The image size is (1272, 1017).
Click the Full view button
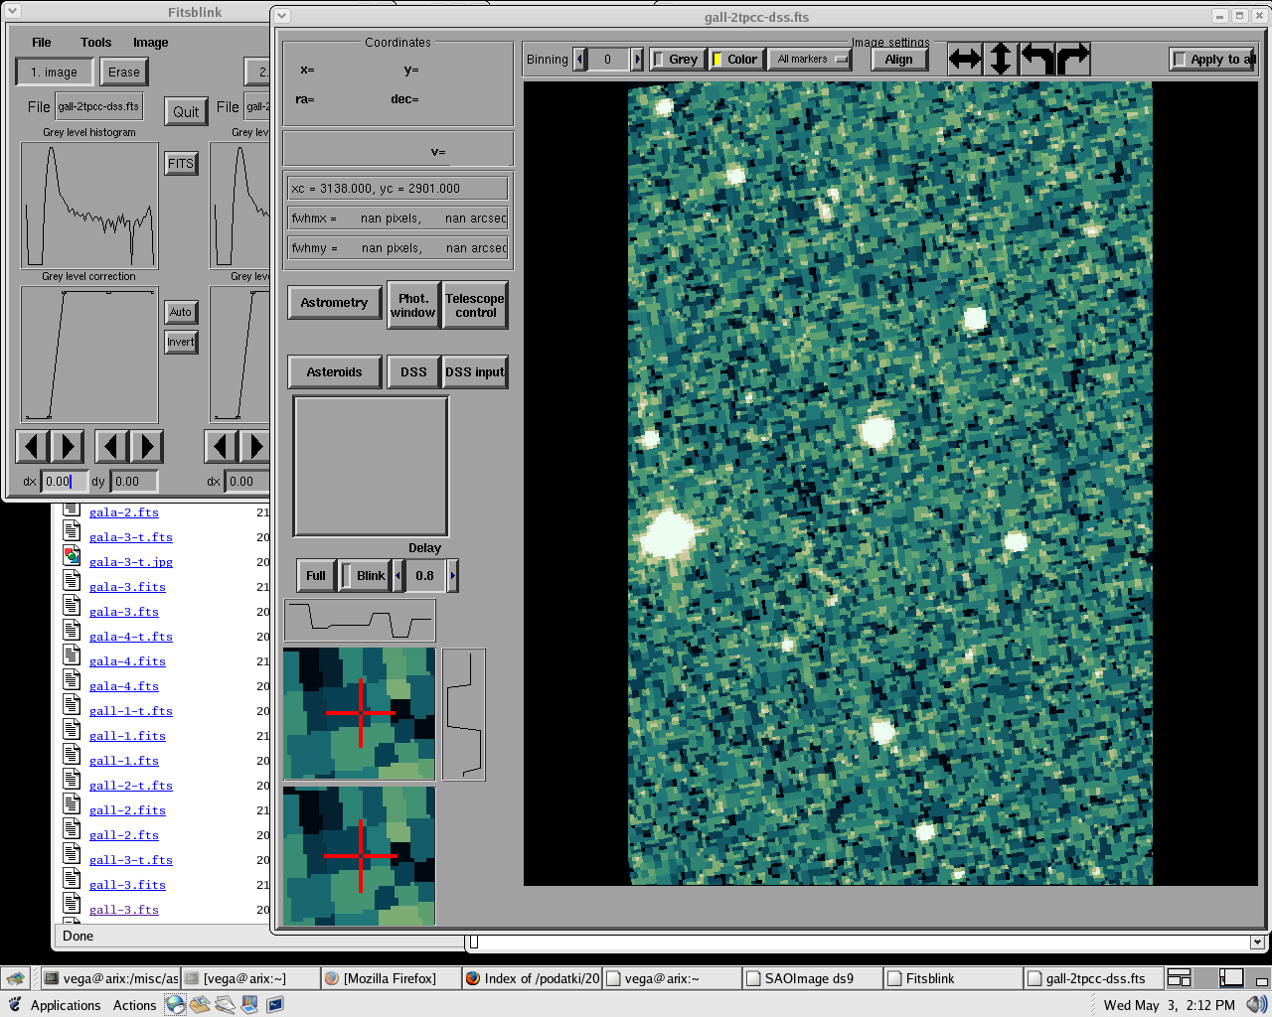coord(316,576)
